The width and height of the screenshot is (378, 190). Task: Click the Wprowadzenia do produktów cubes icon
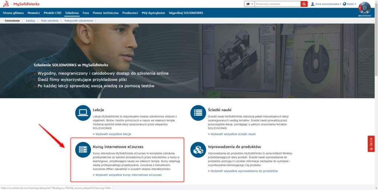click(x=198, y=150)
